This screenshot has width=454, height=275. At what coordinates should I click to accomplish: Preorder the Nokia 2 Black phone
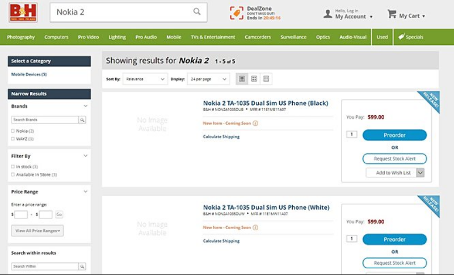(x=394, y=135)
